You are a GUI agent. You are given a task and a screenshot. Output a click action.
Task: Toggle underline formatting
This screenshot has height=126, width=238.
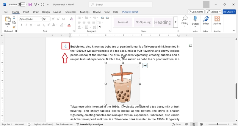tap(31, 25)
